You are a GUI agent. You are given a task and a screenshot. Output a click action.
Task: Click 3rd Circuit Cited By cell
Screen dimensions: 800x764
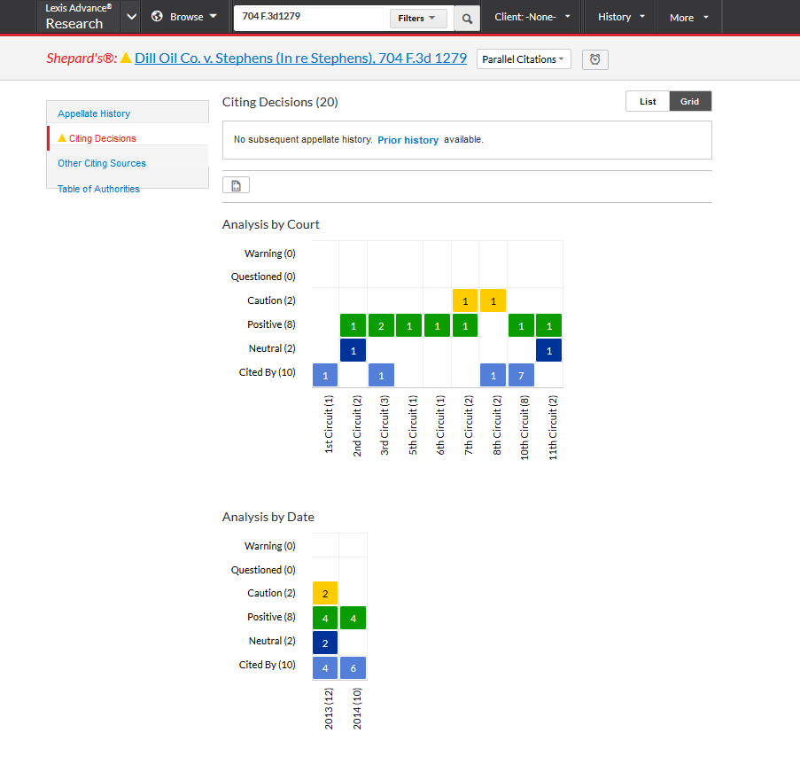[381, 375]
